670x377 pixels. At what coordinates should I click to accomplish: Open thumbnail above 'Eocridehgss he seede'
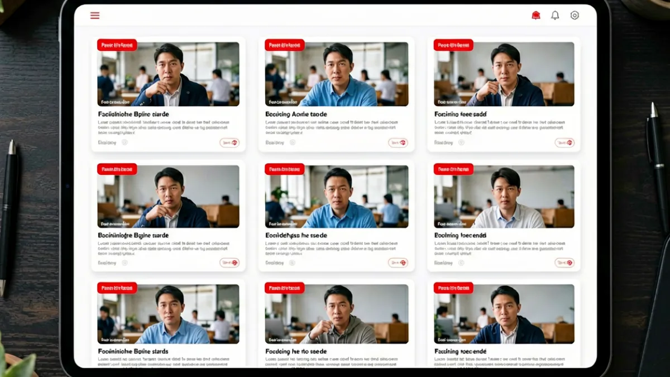pyautogui.click(x=337, y=196)
